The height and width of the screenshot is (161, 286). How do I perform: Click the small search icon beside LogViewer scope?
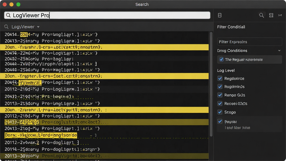[x=6, y=27]
